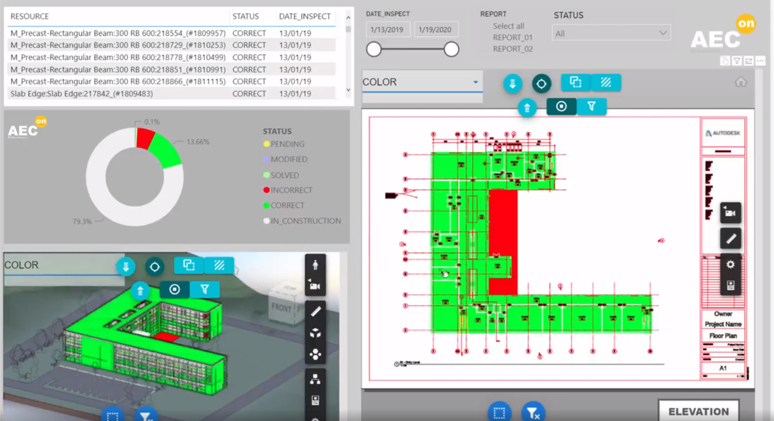Screen dimensions: 774x421
Task: Open the COLOR dropdown in the 3D viewer
Action: 63,265
